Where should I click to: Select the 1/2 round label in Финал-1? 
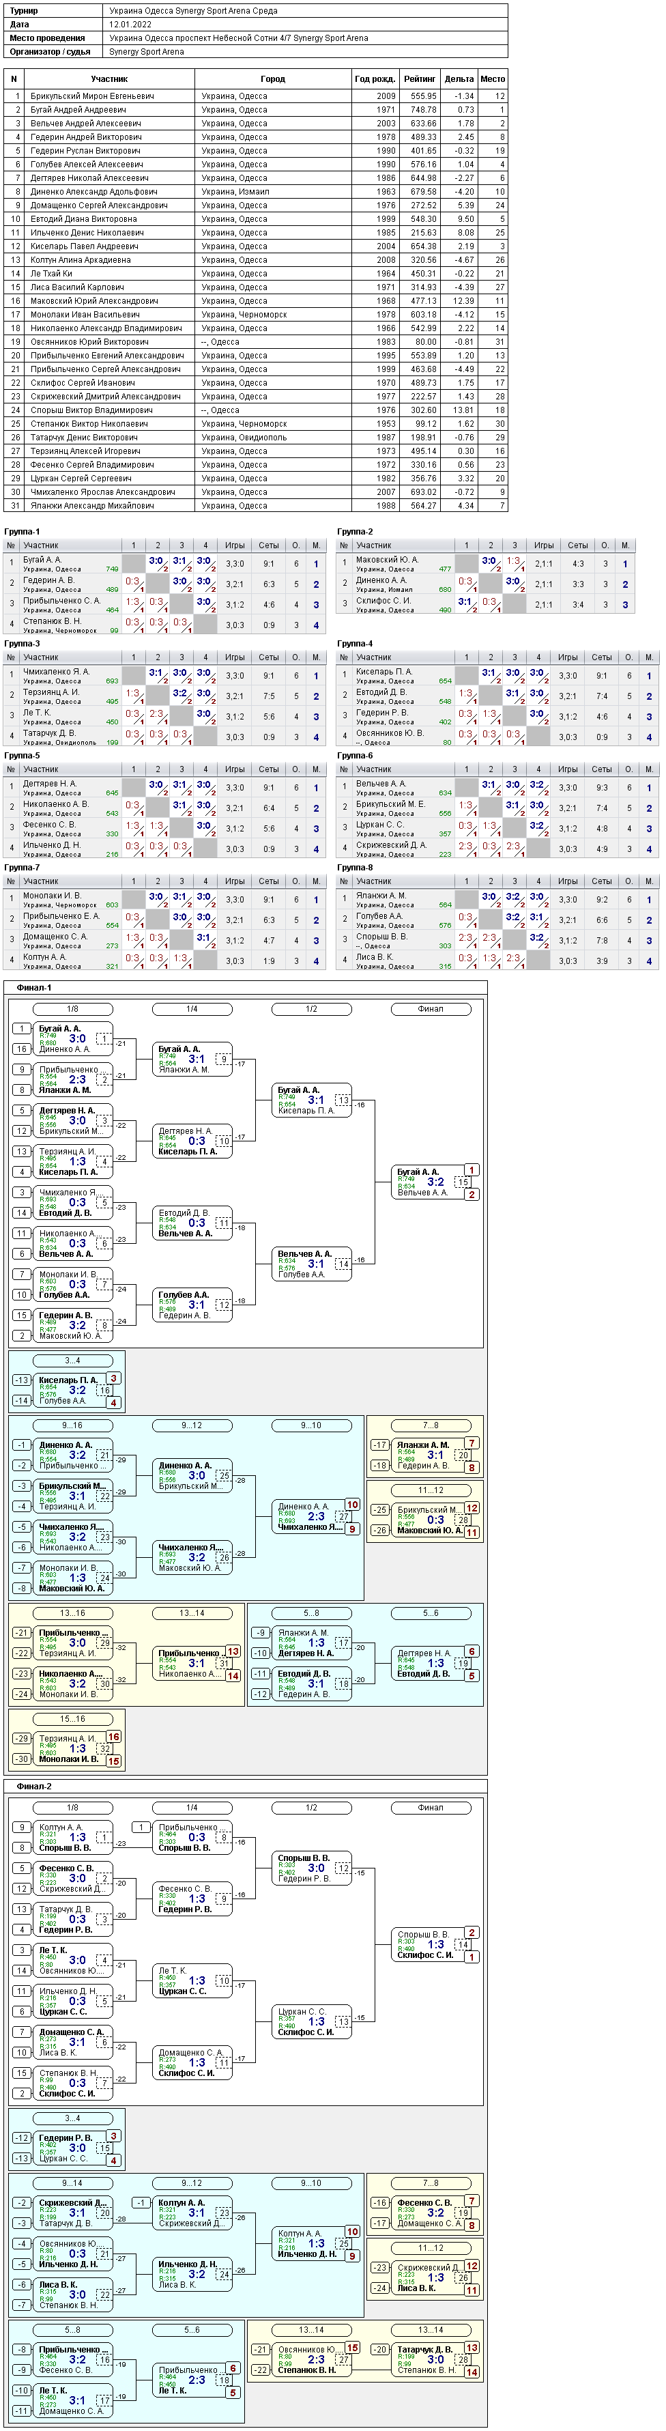click(x=311, y=1009)
